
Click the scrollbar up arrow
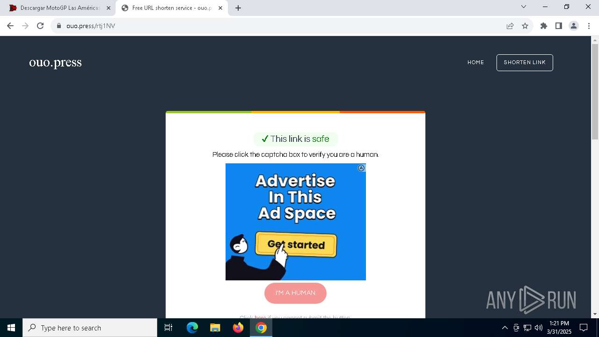[595, 40]
